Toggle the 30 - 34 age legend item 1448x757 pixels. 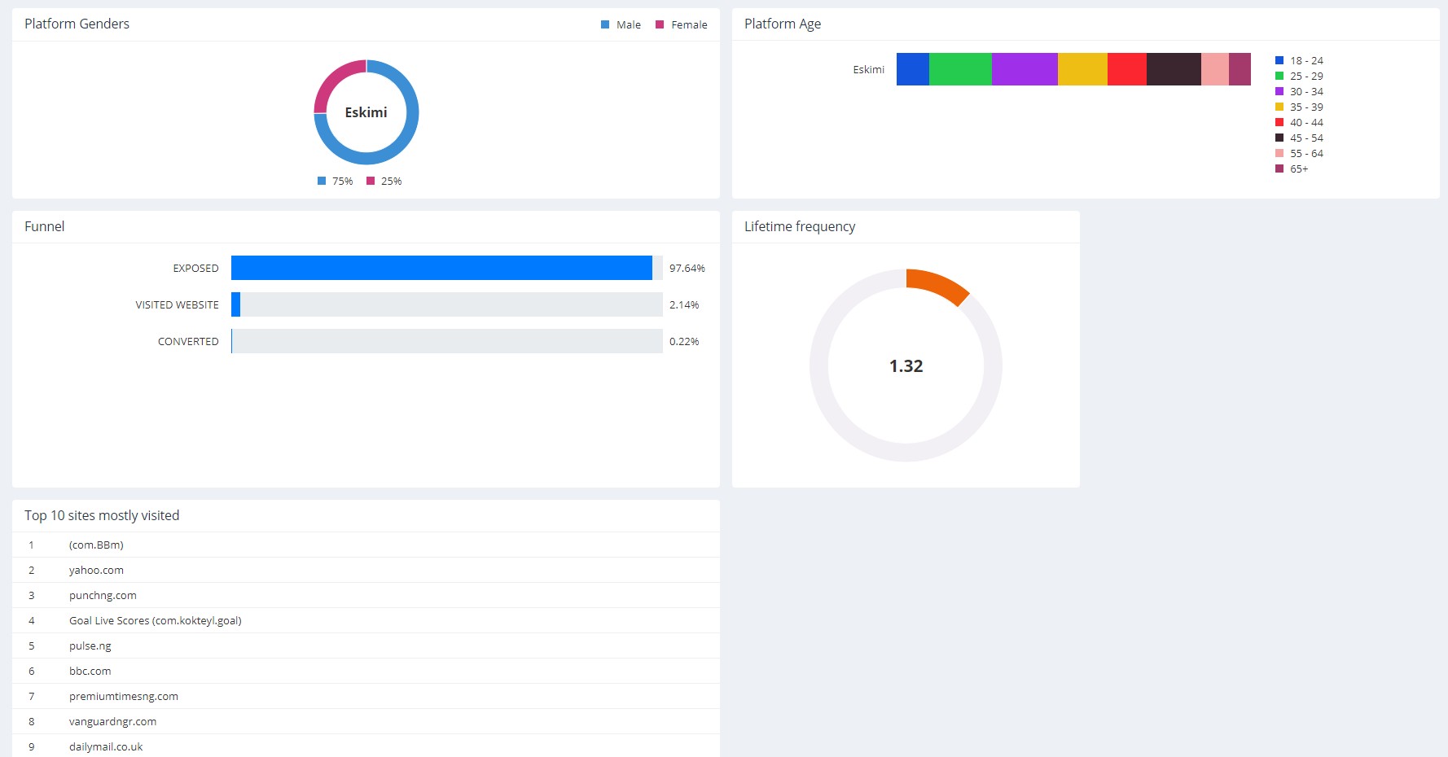[1299, 91]
